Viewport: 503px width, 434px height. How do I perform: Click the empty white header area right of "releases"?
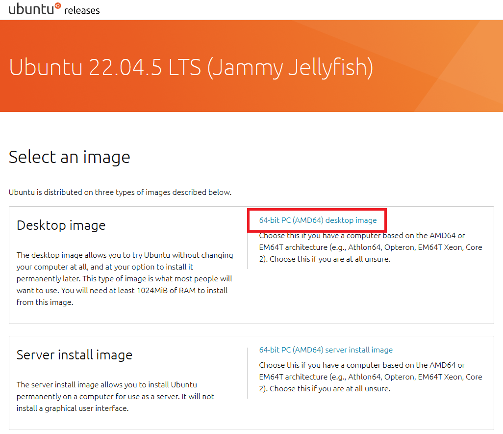point(294,10)
